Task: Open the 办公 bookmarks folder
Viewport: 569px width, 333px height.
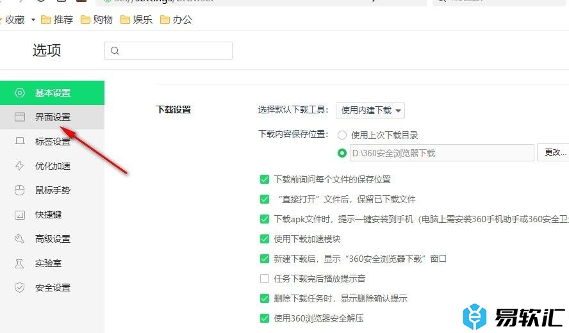Action: (176, 20)
